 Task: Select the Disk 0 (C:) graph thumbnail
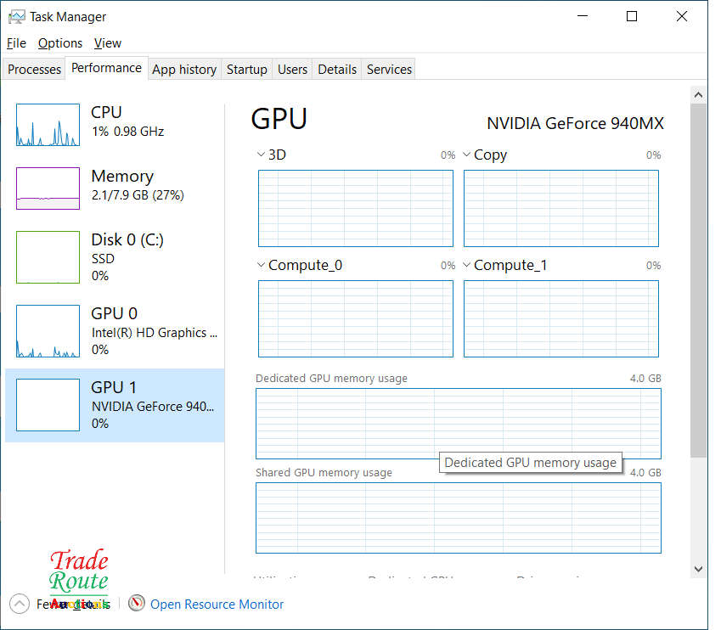tap(48, 256)
